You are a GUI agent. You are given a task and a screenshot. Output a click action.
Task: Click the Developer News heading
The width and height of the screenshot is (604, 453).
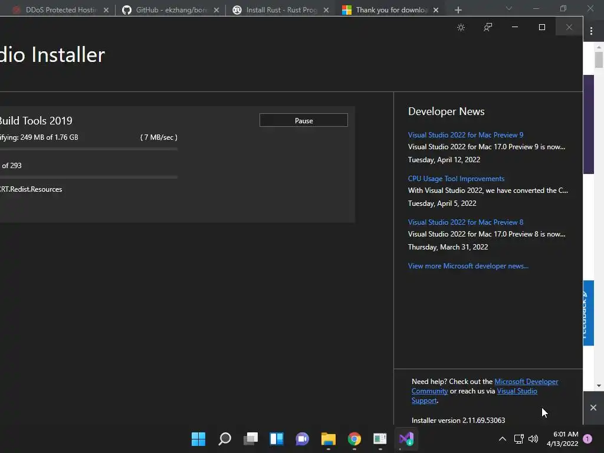446,111
